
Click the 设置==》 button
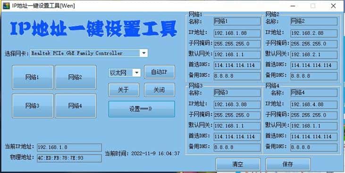(x=142, y=109)
